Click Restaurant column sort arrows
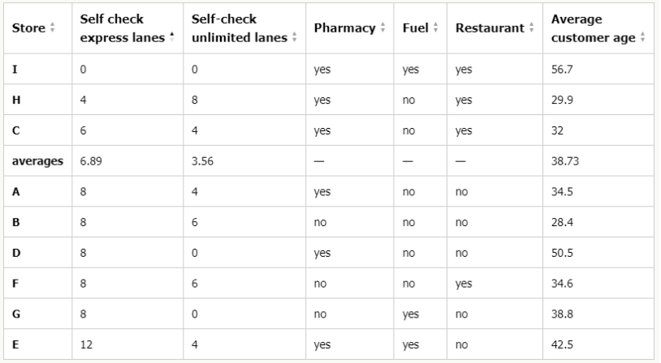The height and width of the screenshot is (363, 661). tap(531, 28)
